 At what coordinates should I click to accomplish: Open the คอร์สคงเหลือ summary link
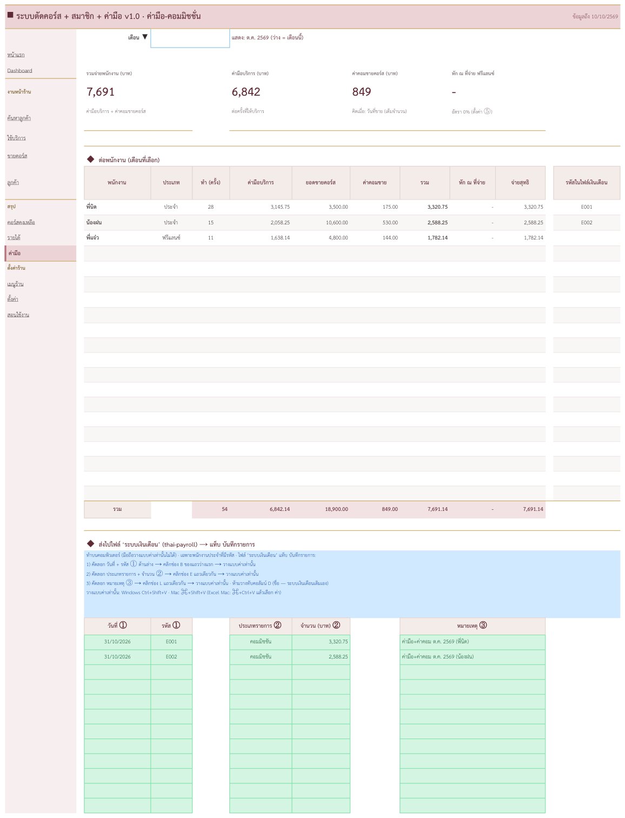point(21,223)
